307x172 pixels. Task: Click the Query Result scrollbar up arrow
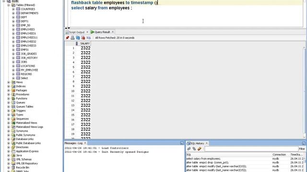pyautogui.click(x=304, y=48)
